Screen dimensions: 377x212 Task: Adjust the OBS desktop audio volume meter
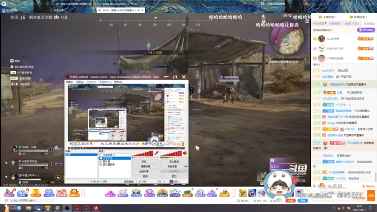(171, 154)
